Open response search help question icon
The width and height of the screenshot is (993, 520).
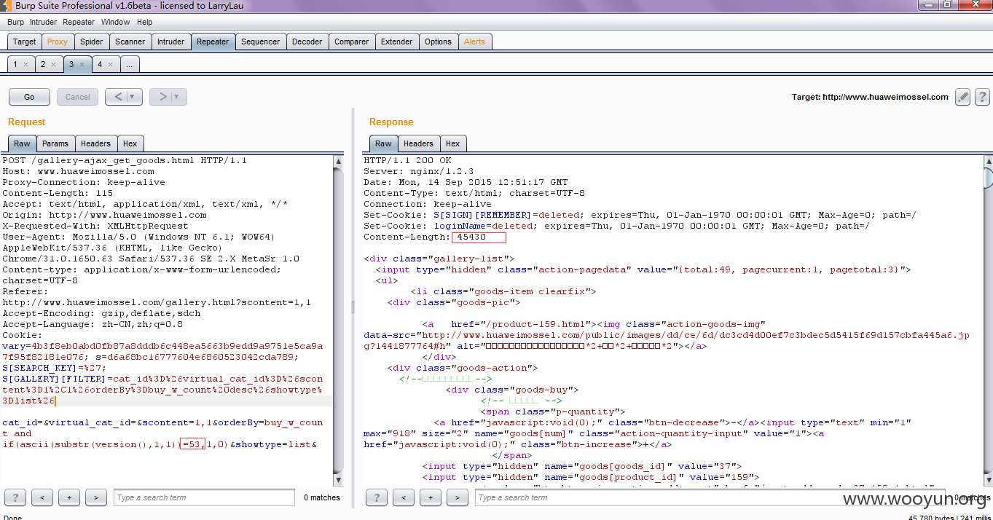377,497
